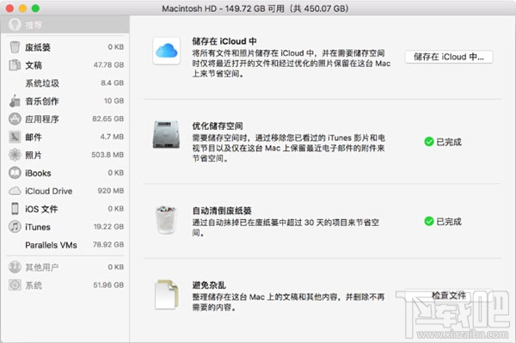The height and width of the screenshot is (343, 516).
Task: Click the 检查文件 button
Action: [x=449, y=296]
